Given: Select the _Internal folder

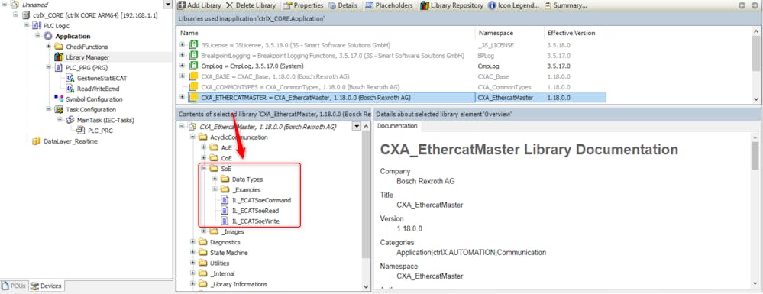Looking at the screenshot, I should tap(217, 273).
